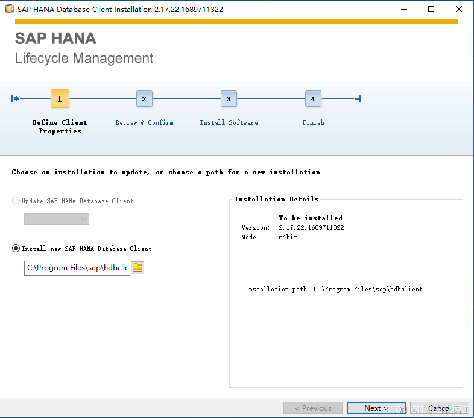Viewport: 474px width, 418px height.
Task: Click the Next button
Action: pyautogui.click(x=376, y=408)
